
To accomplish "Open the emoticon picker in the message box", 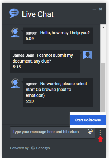I will point(90,131).
